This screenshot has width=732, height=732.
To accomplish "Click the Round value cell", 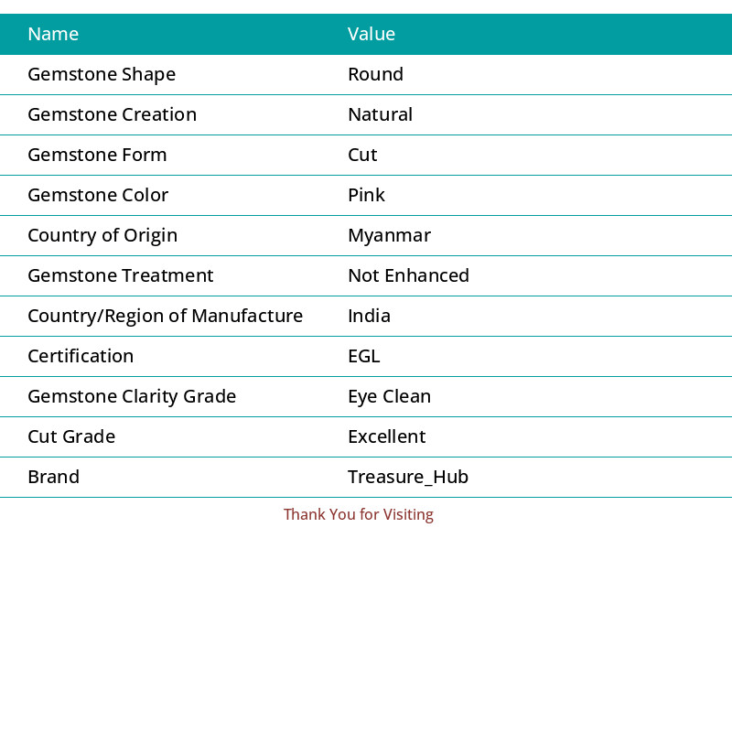I will [x=375, y=74].
